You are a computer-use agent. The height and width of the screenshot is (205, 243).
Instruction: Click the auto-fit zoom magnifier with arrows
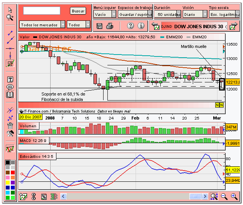[214, 196]
